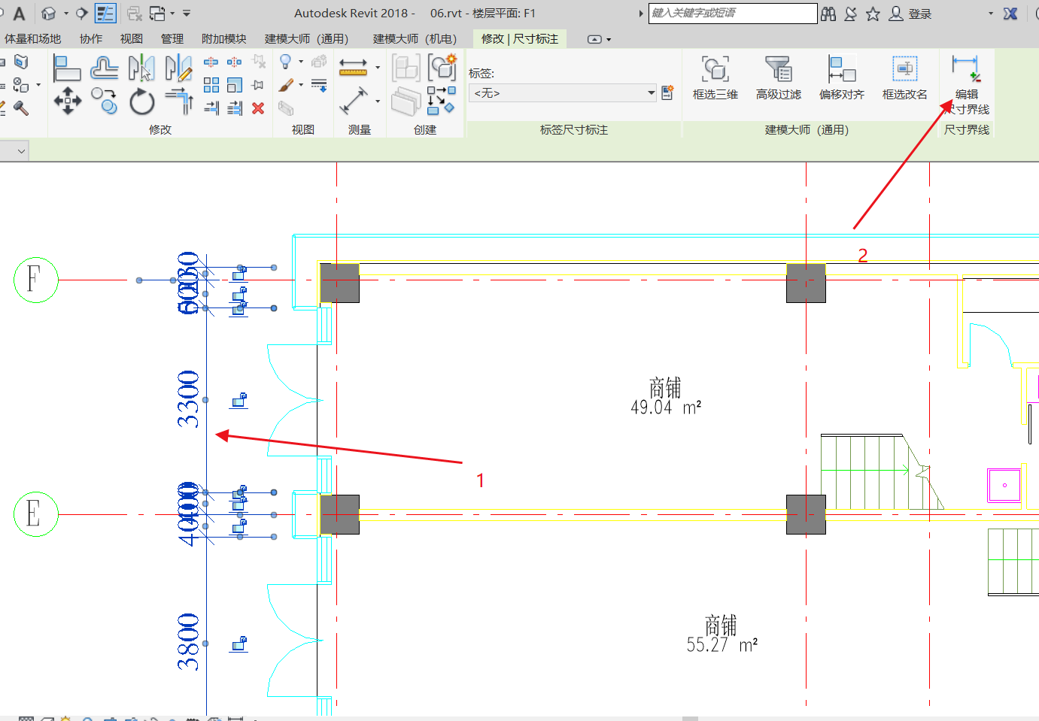Viewport: 1039px width, 721px height.
Task: Toggle the lock icon beside the 3800 dimension
Action: 239,644
